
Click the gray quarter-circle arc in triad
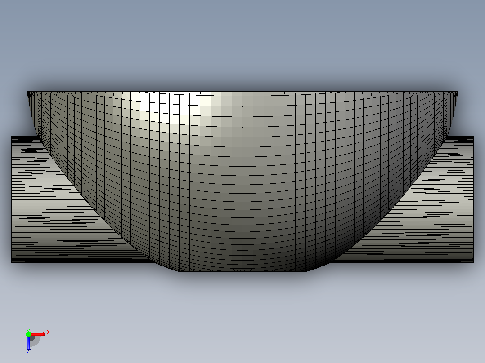[x=36, y=341]
